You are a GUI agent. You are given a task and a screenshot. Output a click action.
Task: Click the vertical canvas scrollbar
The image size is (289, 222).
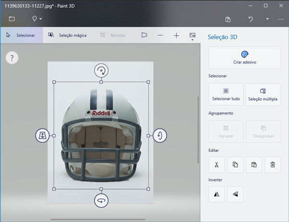[198, 130]
